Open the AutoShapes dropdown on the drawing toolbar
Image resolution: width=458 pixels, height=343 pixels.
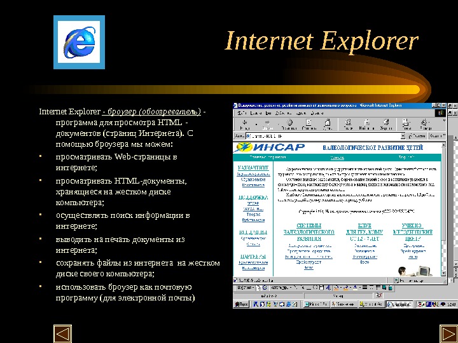(281, 288)
